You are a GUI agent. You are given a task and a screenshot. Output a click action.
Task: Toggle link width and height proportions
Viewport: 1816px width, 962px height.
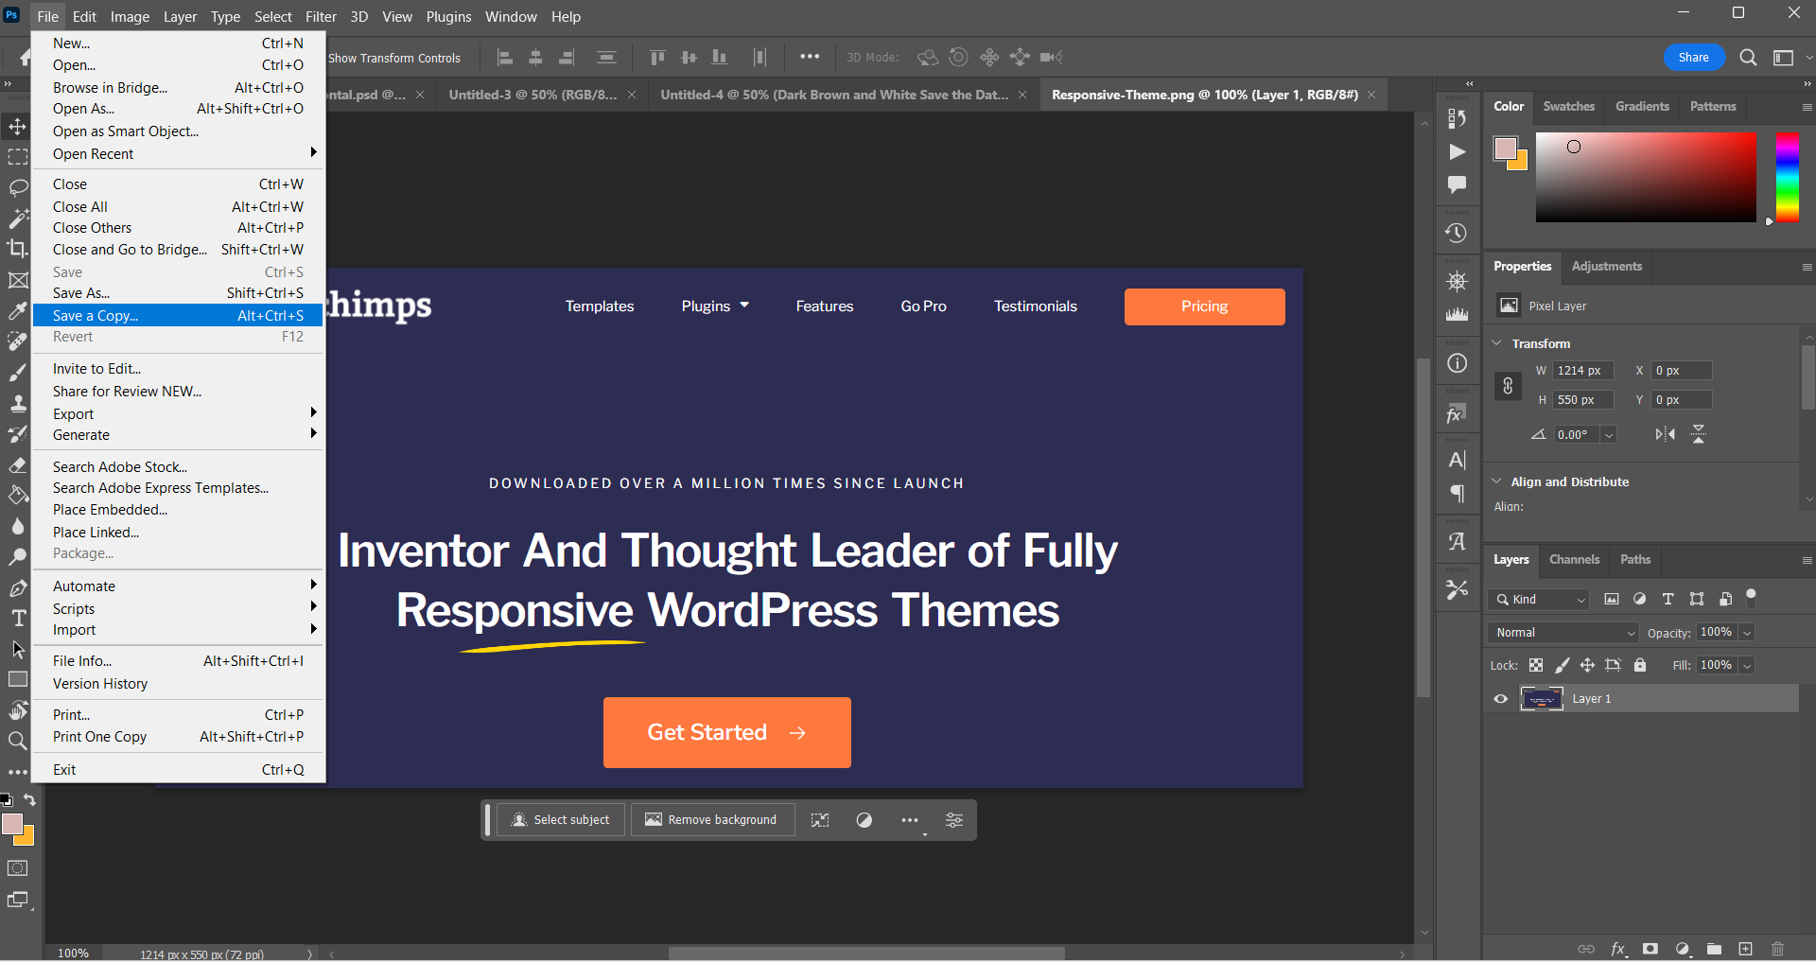click(x=1508, y=386)
